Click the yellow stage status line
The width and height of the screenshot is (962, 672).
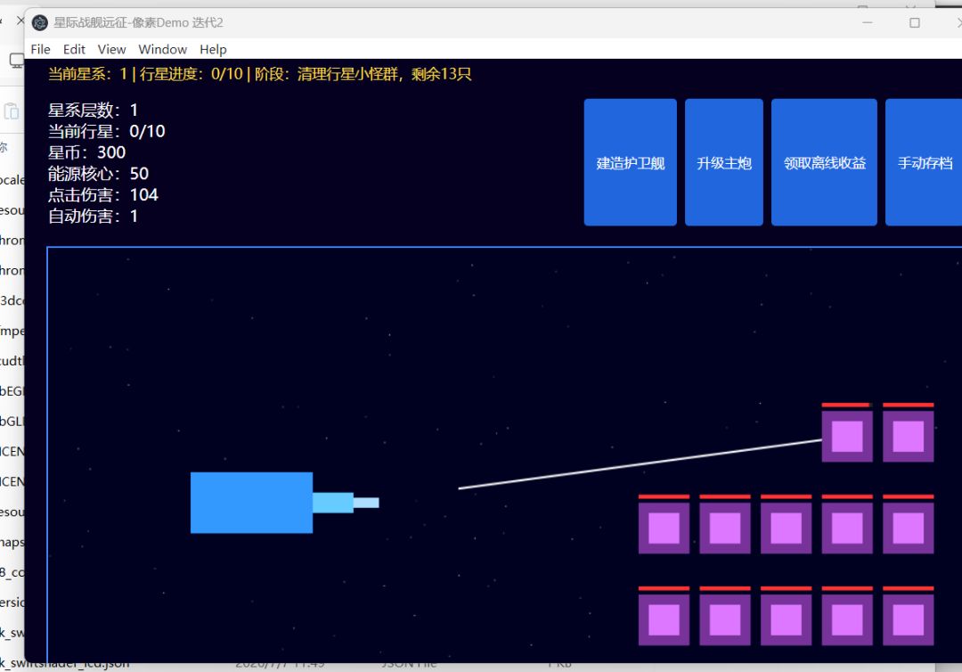click(259, 74)
